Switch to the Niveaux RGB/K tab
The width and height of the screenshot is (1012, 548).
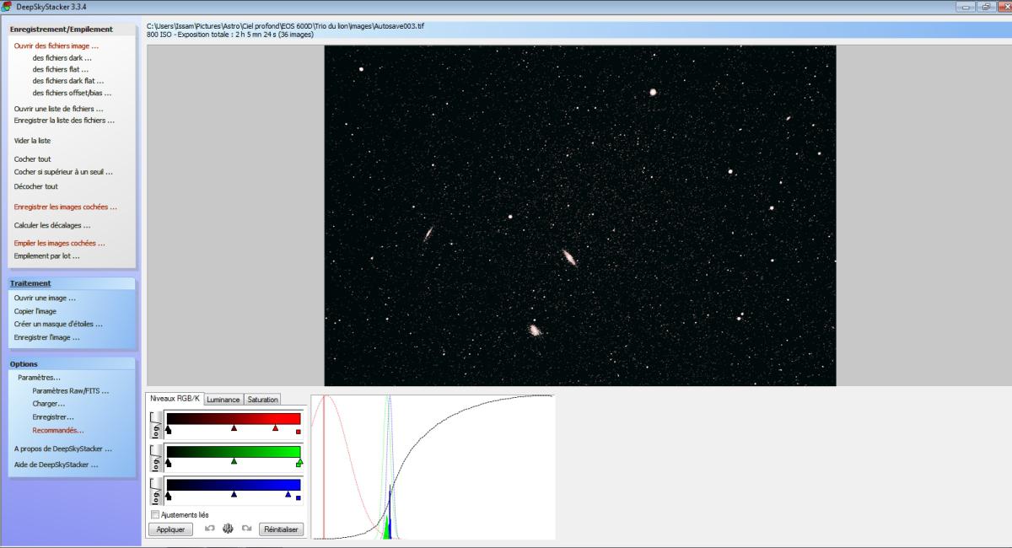tap(175, 399)
